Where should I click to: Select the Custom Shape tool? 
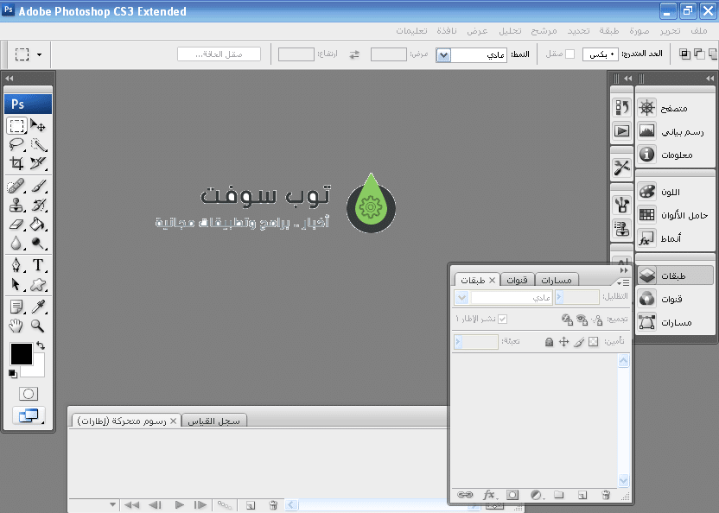pos(39,284)
